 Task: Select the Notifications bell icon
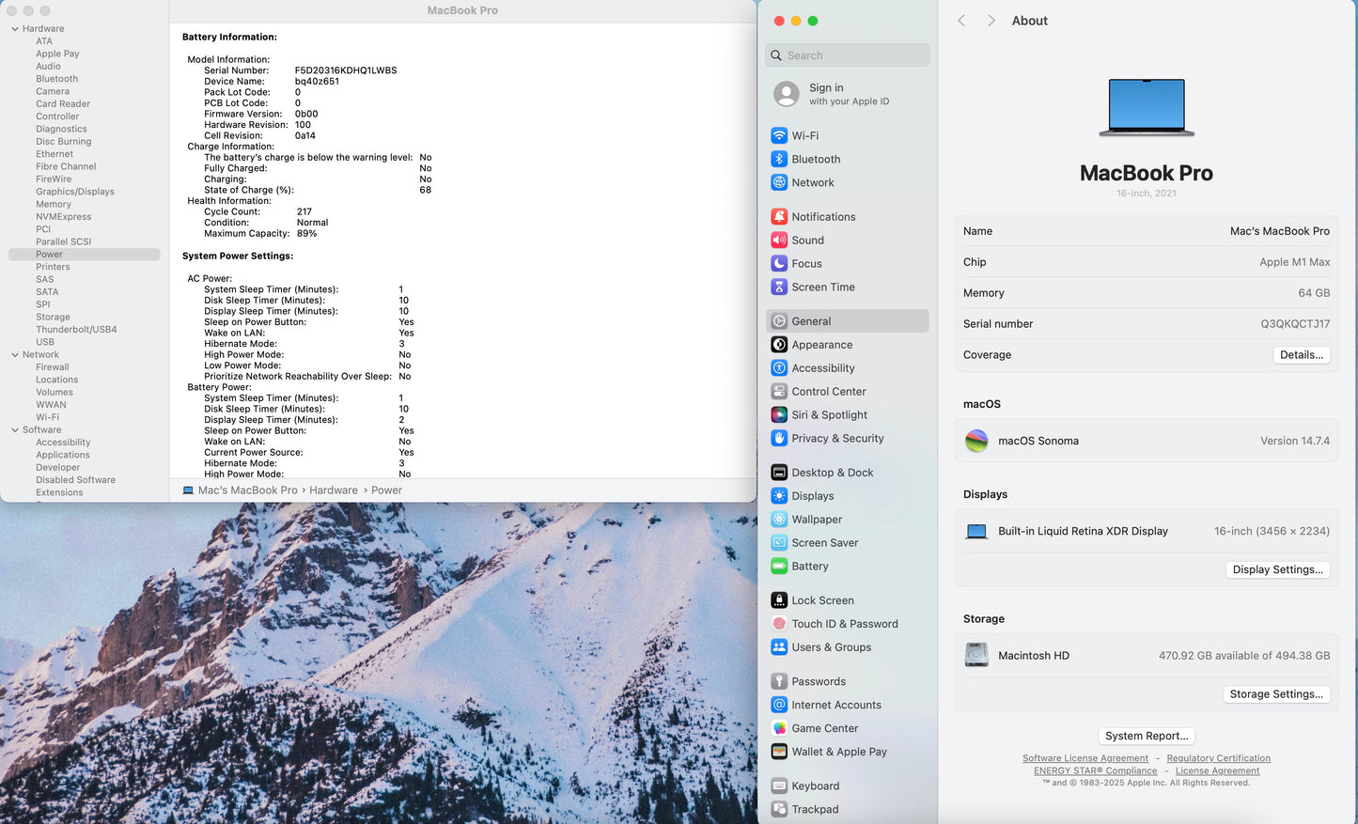(x=779, y=216)
